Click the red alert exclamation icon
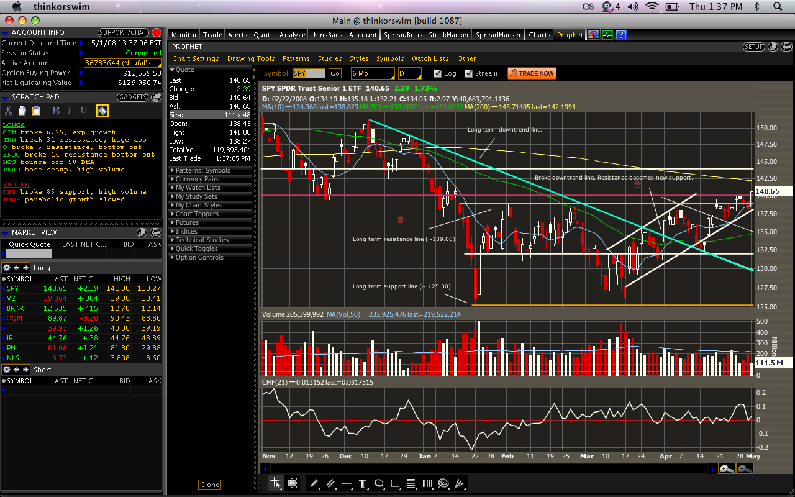Image resolution: width=795 pixels, height=497 pixels. pyautogui.click(x=156, y=32)
